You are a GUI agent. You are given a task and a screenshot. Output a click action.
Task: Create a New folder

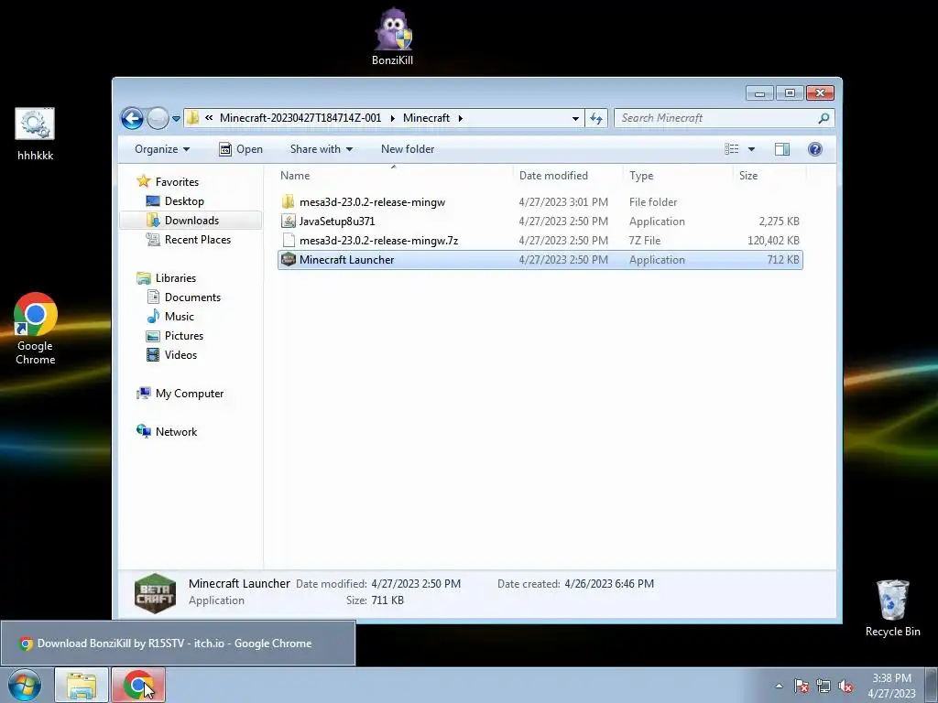(x=408, y=149)
